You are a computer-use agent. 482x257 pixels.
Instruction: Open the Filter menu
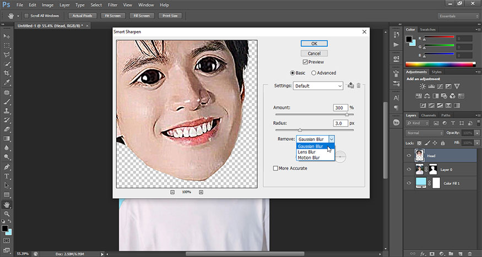(x=112, y=4)
